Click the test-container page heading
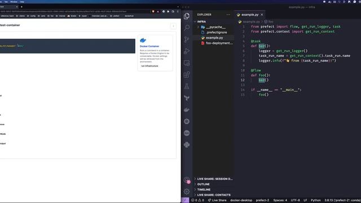The image size is (361, 203). click(10, 25)
